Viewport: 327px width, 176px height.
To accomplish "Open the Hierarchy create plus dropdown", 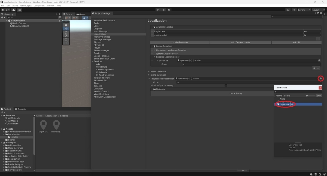I will click(3, 17).
